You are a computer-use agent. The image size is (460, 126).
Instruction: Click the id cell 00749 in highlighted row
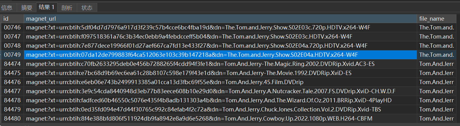coord(12,55)
